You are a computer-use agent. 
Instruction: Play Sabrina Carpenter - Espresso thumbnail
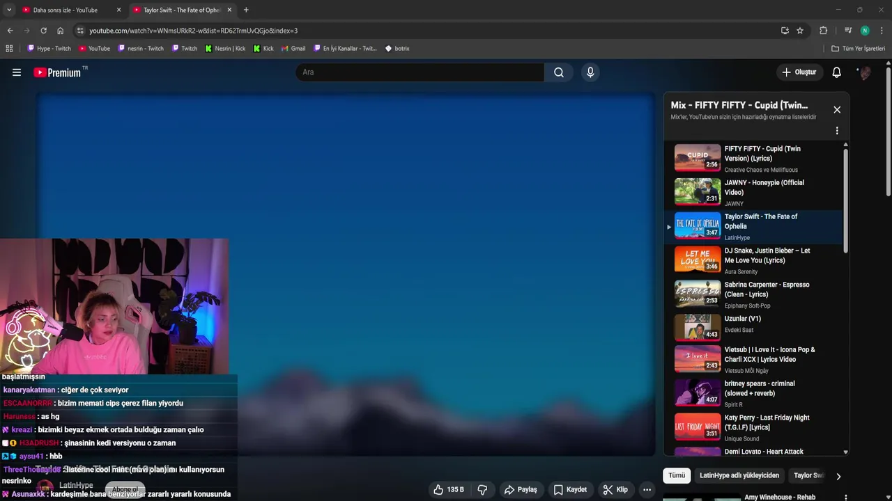(x=697, y=294)
